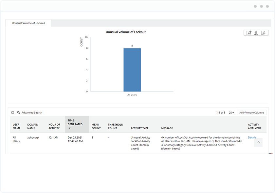The height and width of the screenshot is (193, 275).
Task: Click the mean count value 3
Action: click(x=92, y=137)
